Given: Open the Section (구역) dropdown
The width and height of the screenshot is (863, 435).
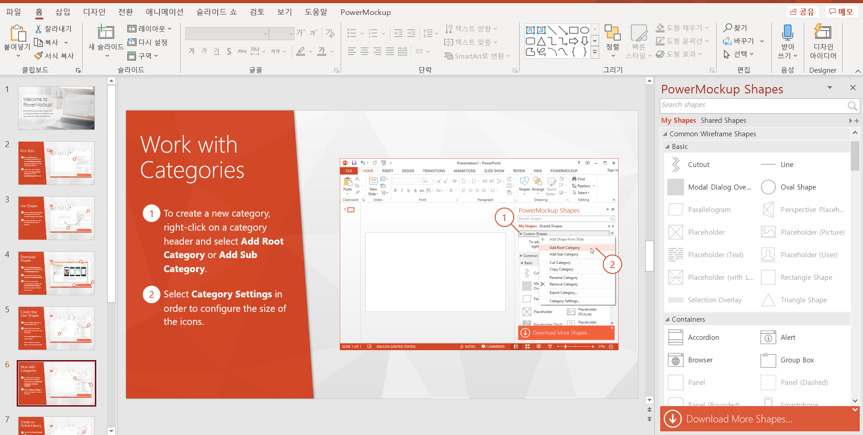Looking at the screenshot, I should tap(143, 56).
